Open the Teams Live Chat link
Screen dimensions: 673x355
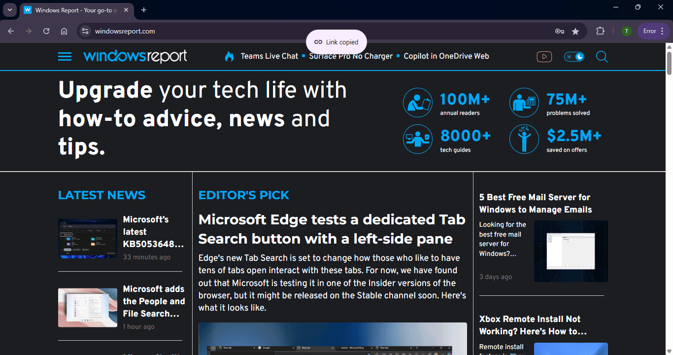click(x=269, y=56)
